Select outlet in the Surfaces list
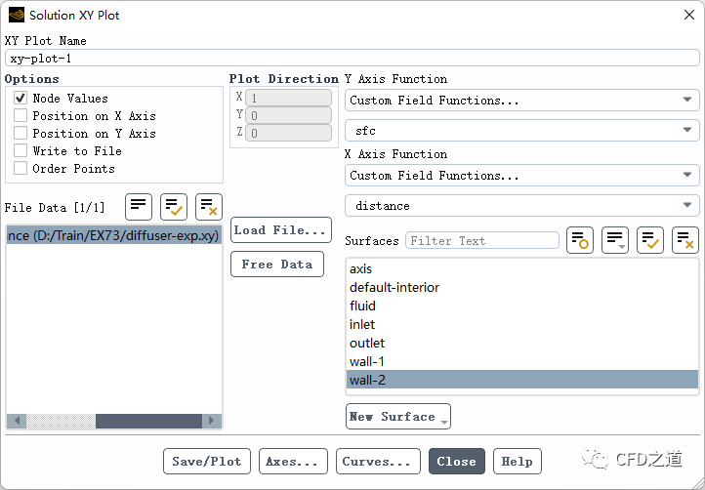705x490 pixels. point(367,343)
